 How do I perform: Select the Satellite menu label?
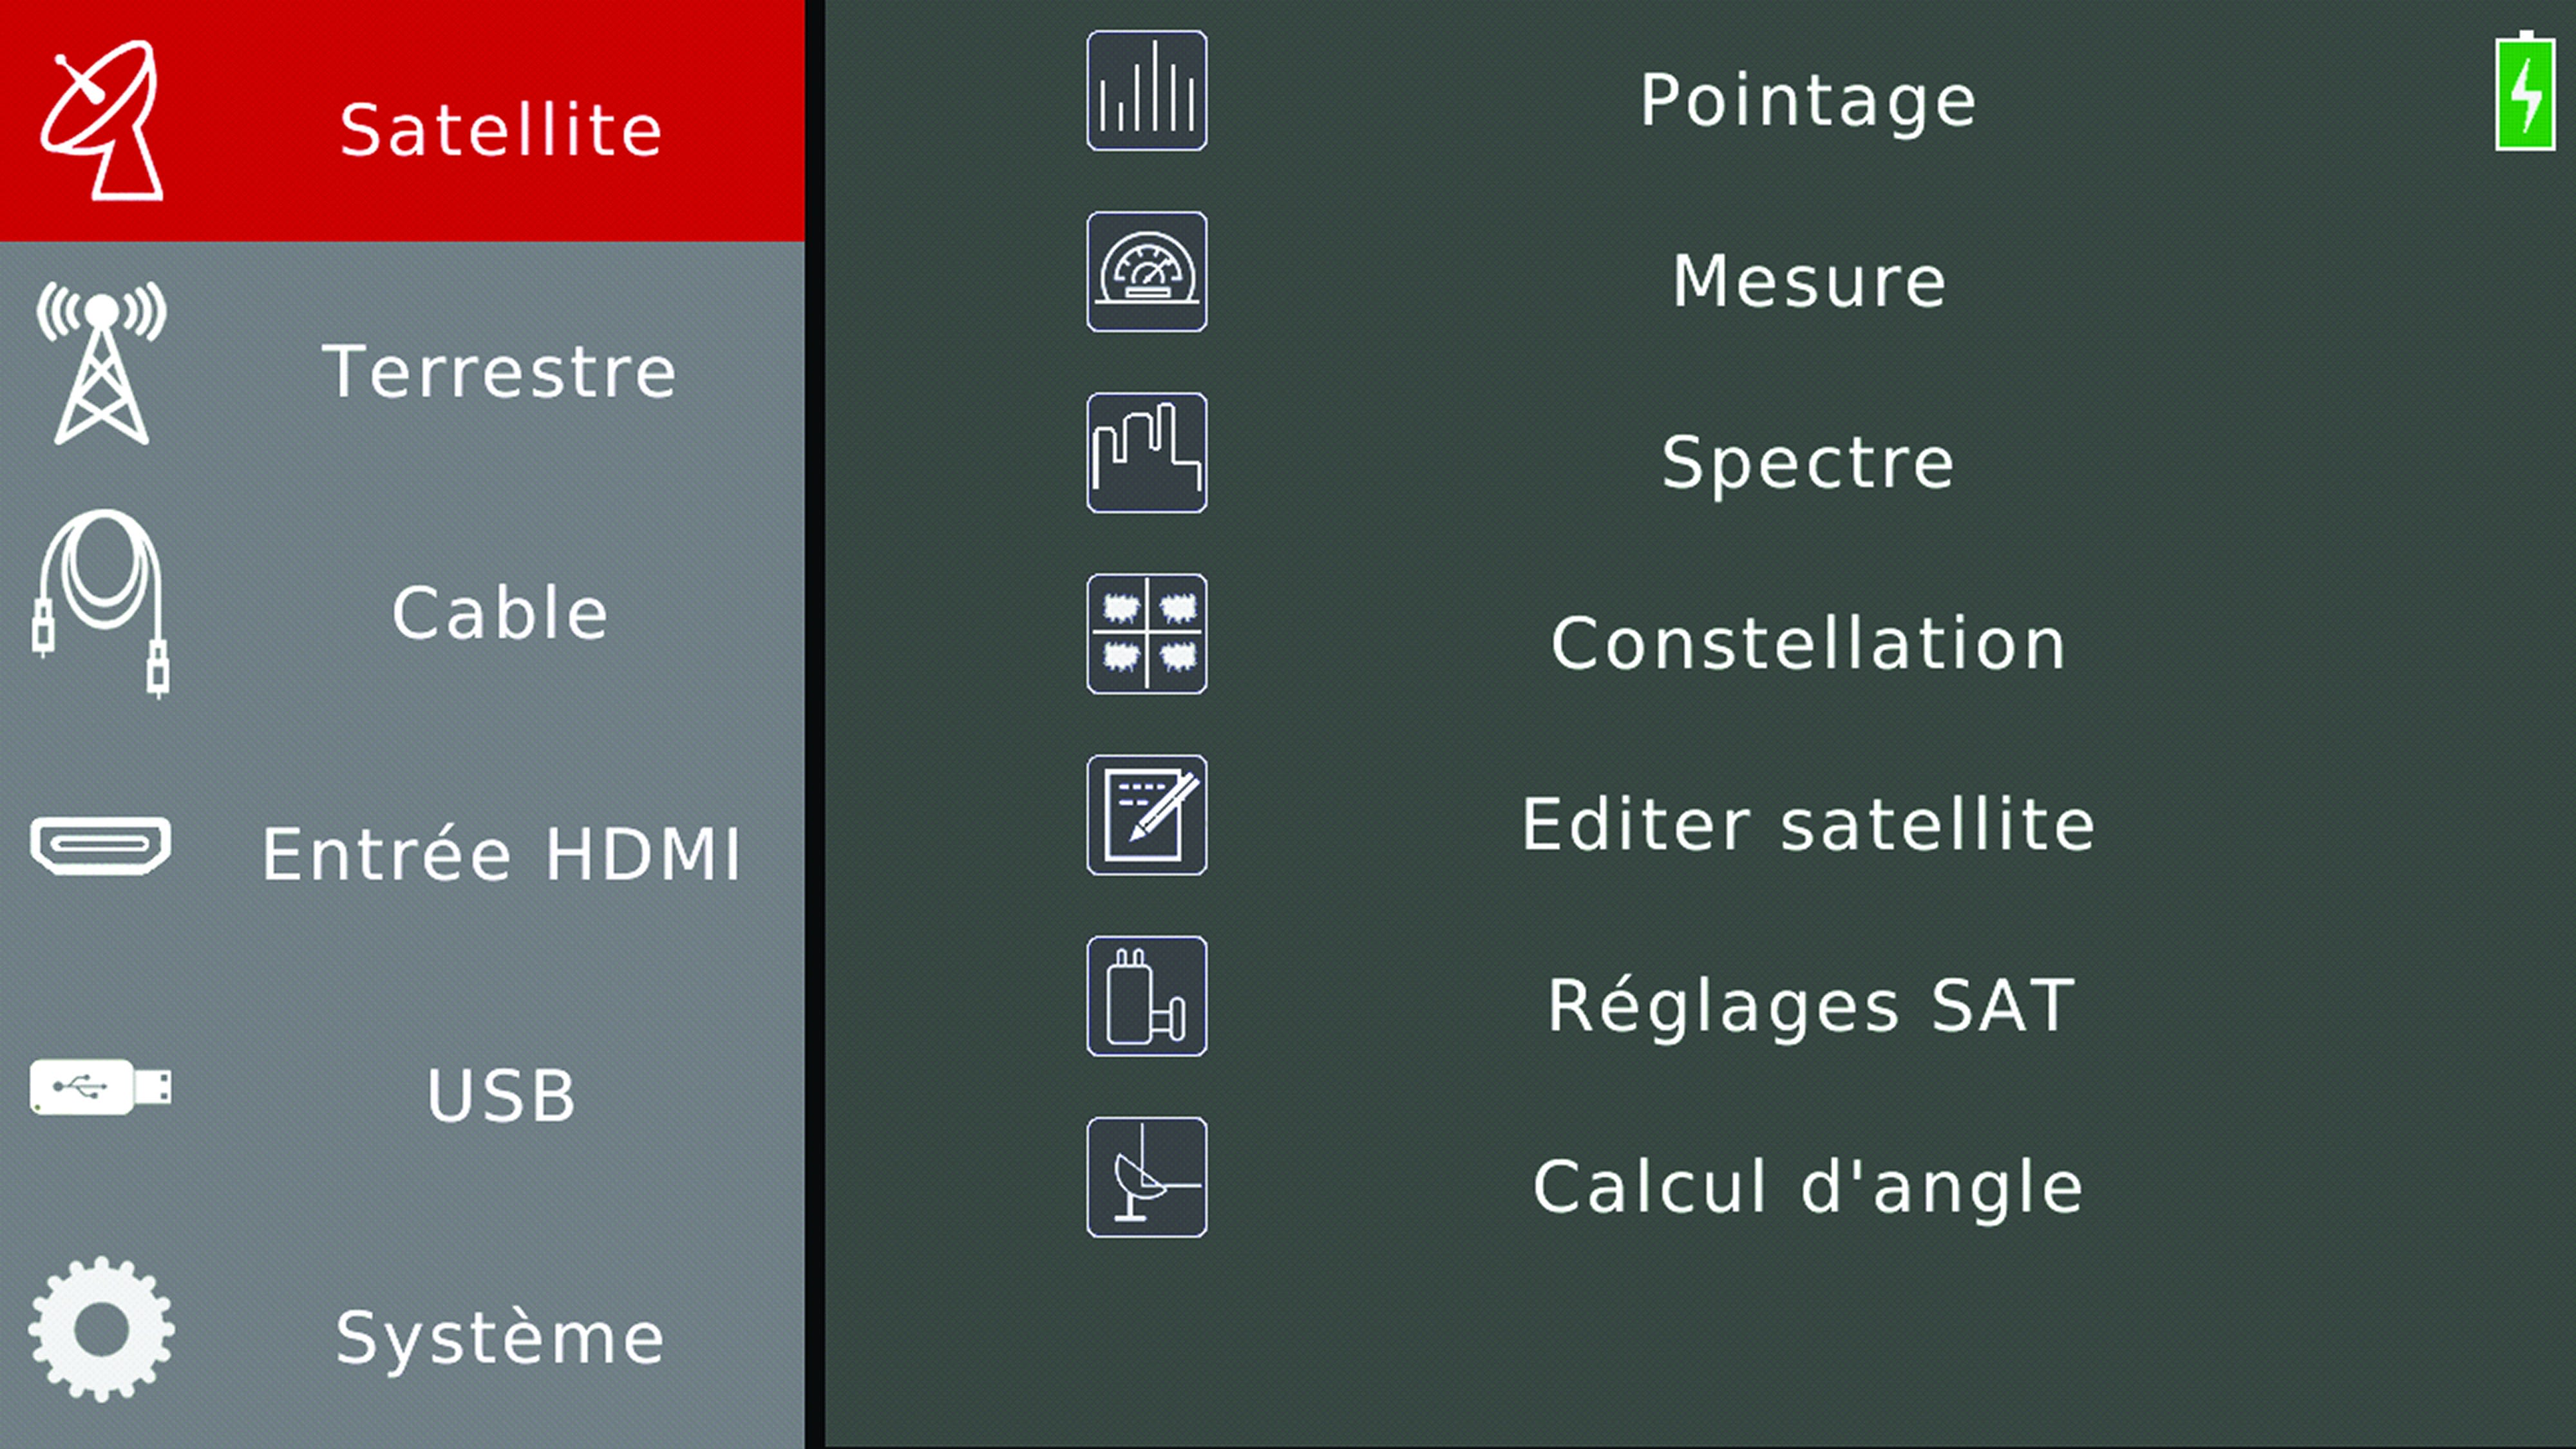click(500, 130)
